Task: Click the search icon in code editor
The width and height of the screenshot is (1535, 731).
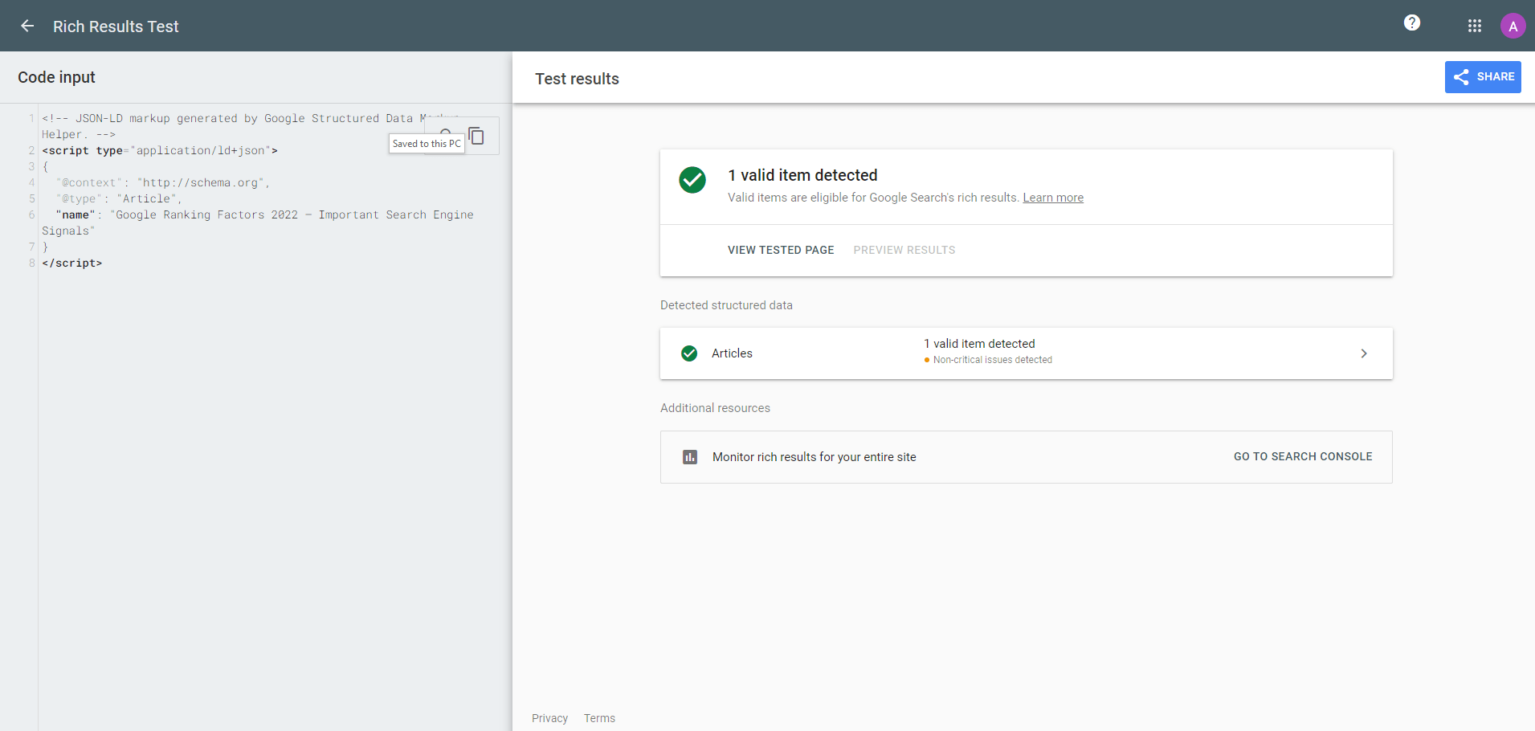Action: pyautogui.click(x=446, y=132)
